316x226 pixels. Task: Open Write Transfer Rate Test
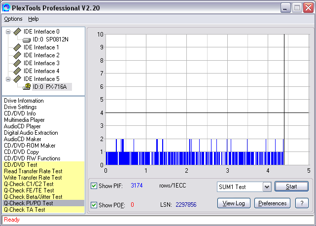tap(33, 178)
